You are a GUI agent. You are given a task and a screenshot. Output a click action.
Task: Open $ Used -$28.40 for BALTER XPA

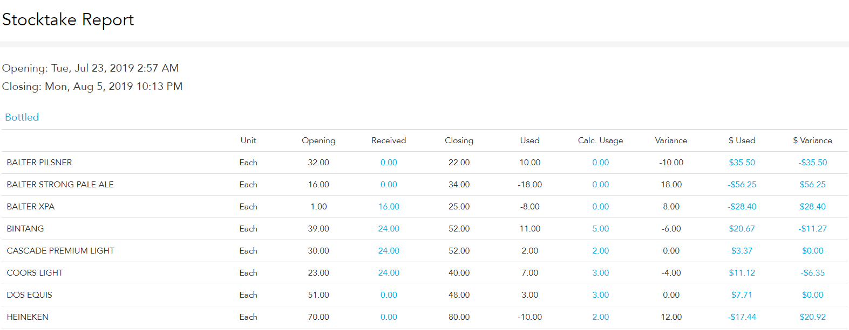point(742,207)
